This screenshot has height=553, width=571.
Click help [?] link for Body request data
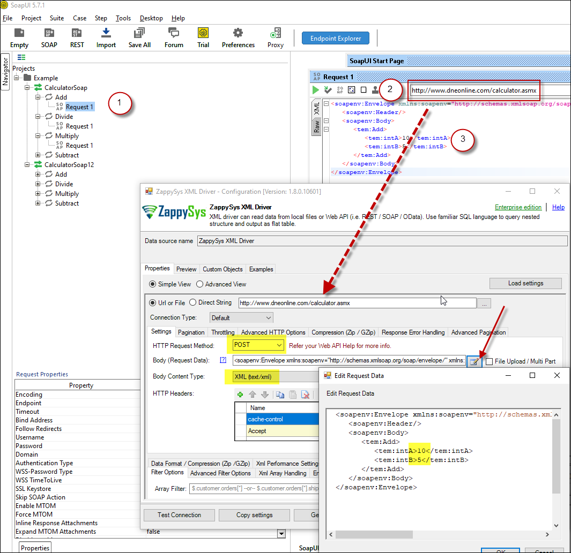click(x=223, y=360)
